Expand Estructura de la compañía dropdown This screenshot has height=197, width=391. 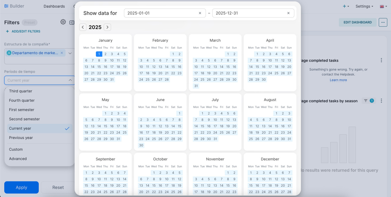tap(70, 53)
